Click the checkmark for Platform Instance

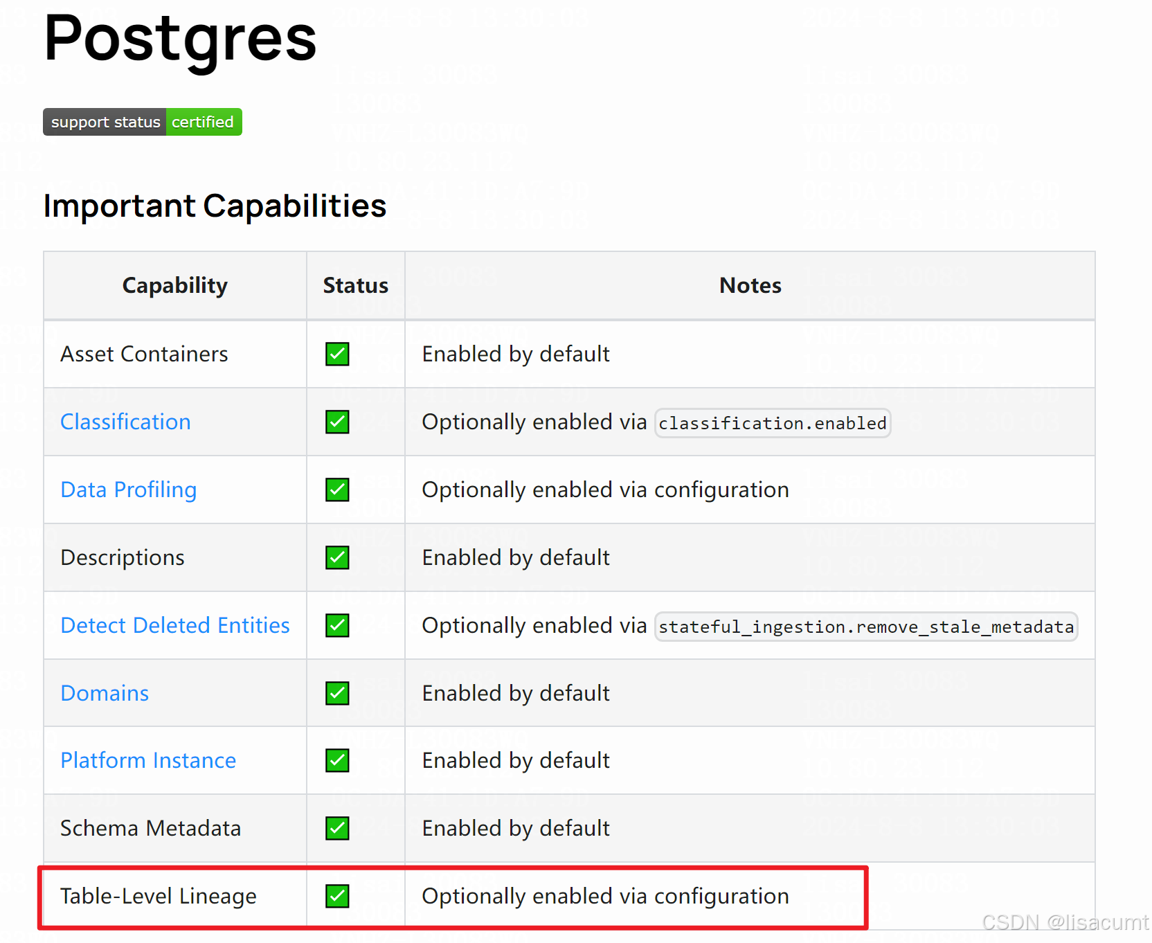[337, 760]
